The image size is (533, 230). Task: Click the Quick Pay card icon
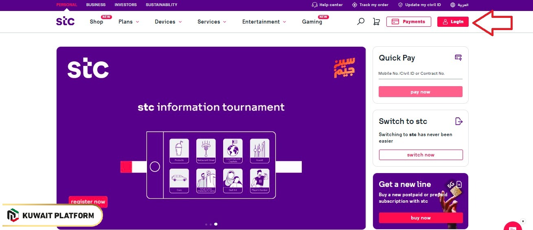pos(458,58)
